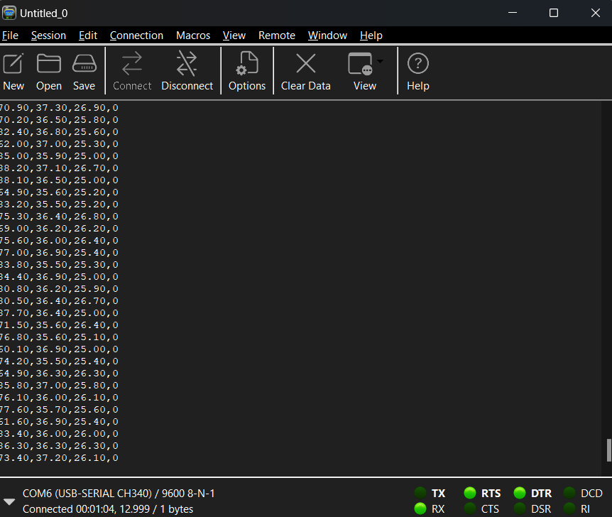This screenshot has height=517, width=612.
Task: Open the Macros menu
Action: click(193, 36)
